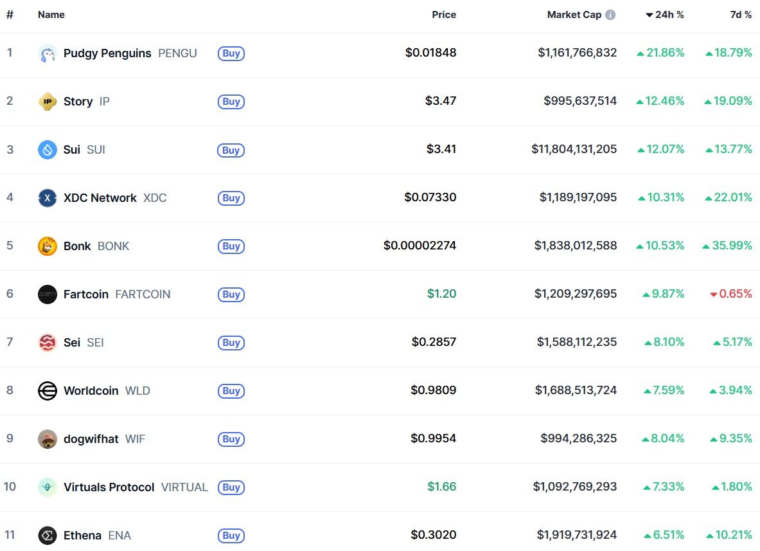The width and height of the screenshot is (760, 551).
Task: Click the 8.10% Sei 24h change
Action: pos(664,342)
